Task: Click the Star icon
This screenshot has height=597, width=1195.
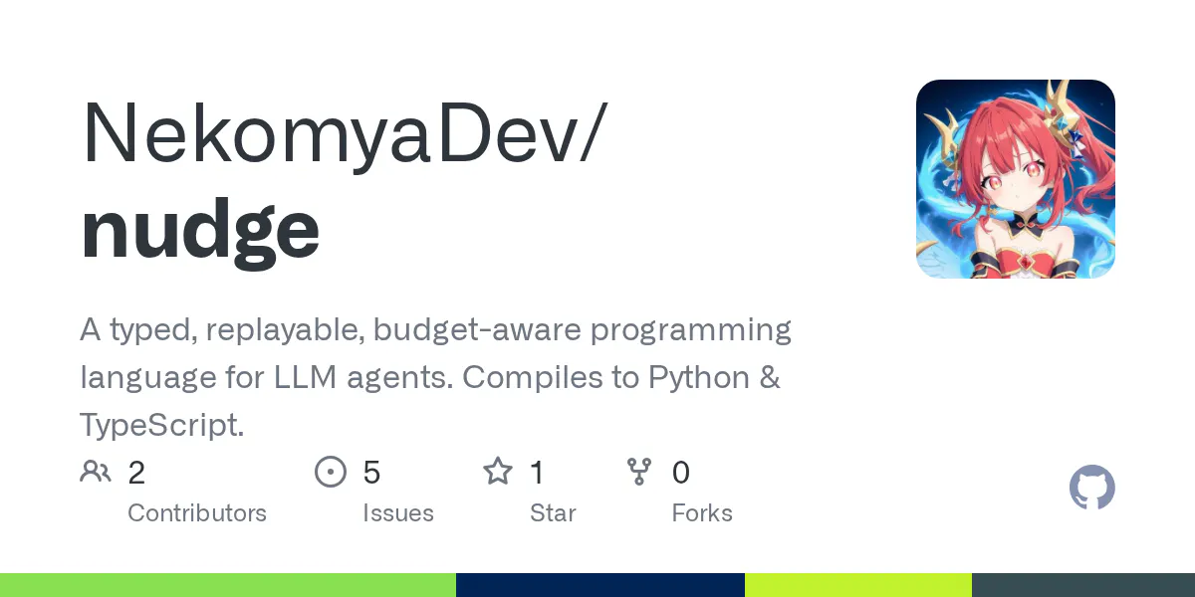Action: (x=497, y=471)
